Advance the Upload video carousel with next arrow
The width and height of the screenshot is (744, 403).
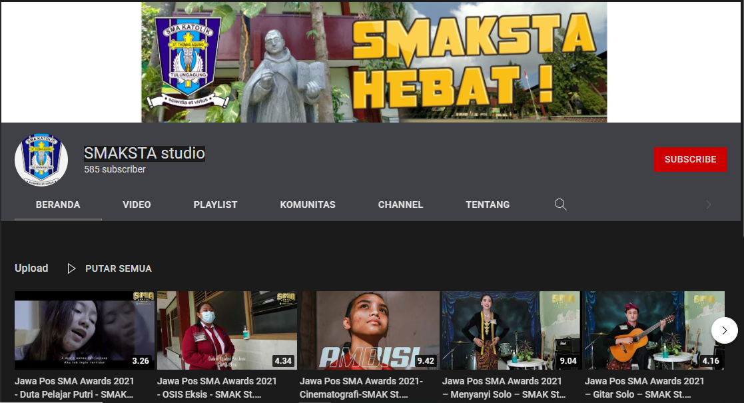(x=724, y=330)
